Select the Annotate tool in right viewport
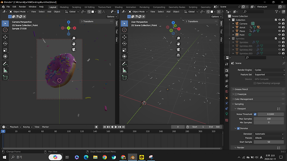 tap(124, 64)
